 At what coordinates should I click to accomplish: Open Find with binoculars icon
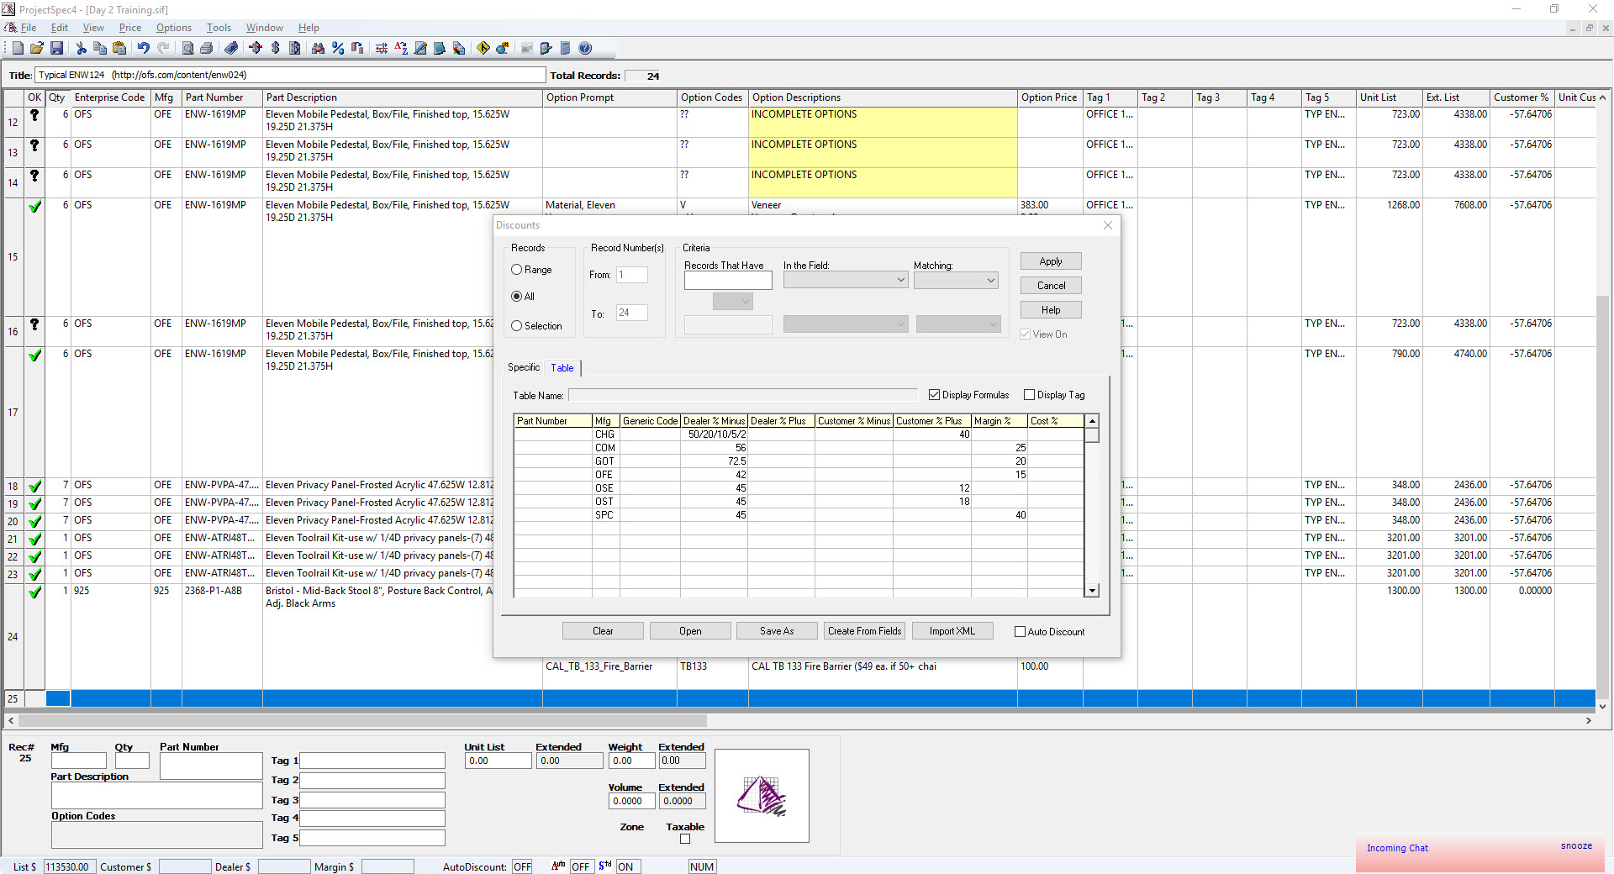[318, 48]
